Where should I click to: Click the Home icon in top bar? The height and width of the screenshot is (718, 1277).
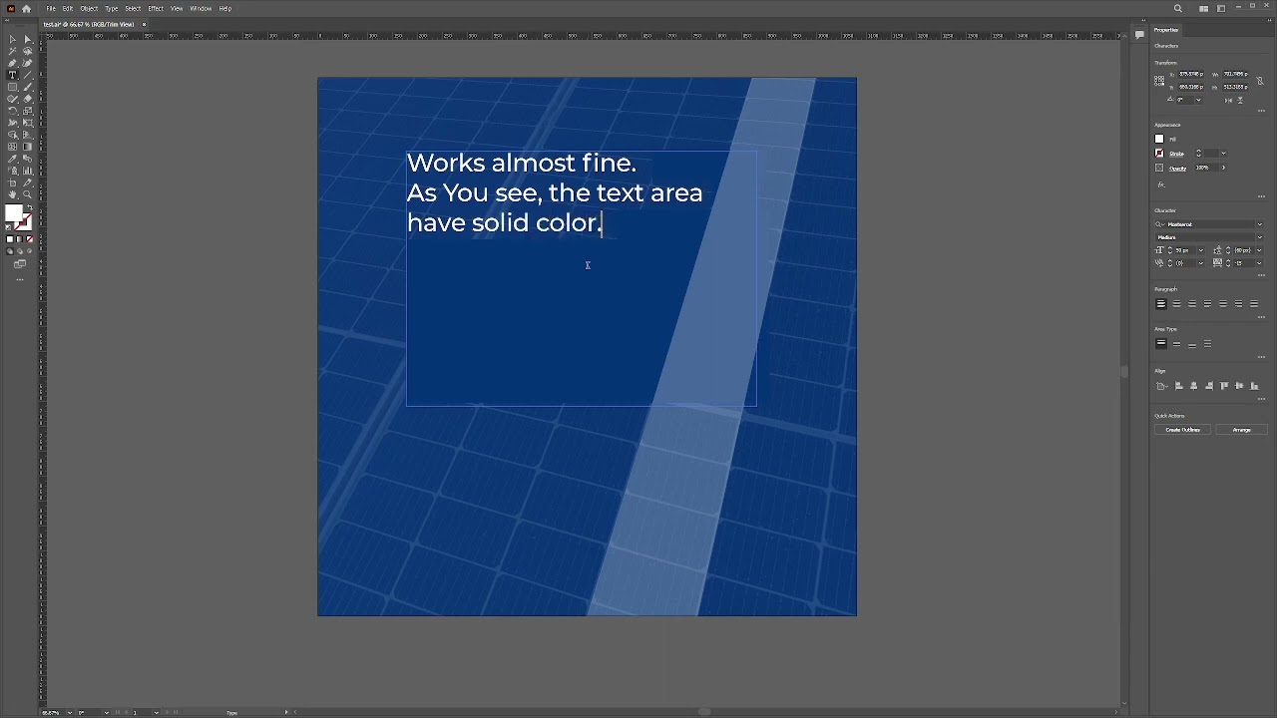click(26, 9)
